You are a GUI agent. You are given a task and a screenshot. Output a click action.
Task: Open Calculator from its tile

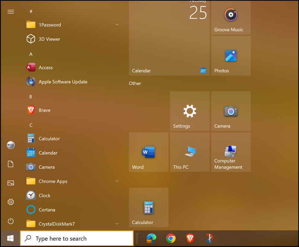[149, 207]
